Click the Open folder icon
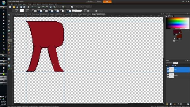 click(x=14, y=7)
